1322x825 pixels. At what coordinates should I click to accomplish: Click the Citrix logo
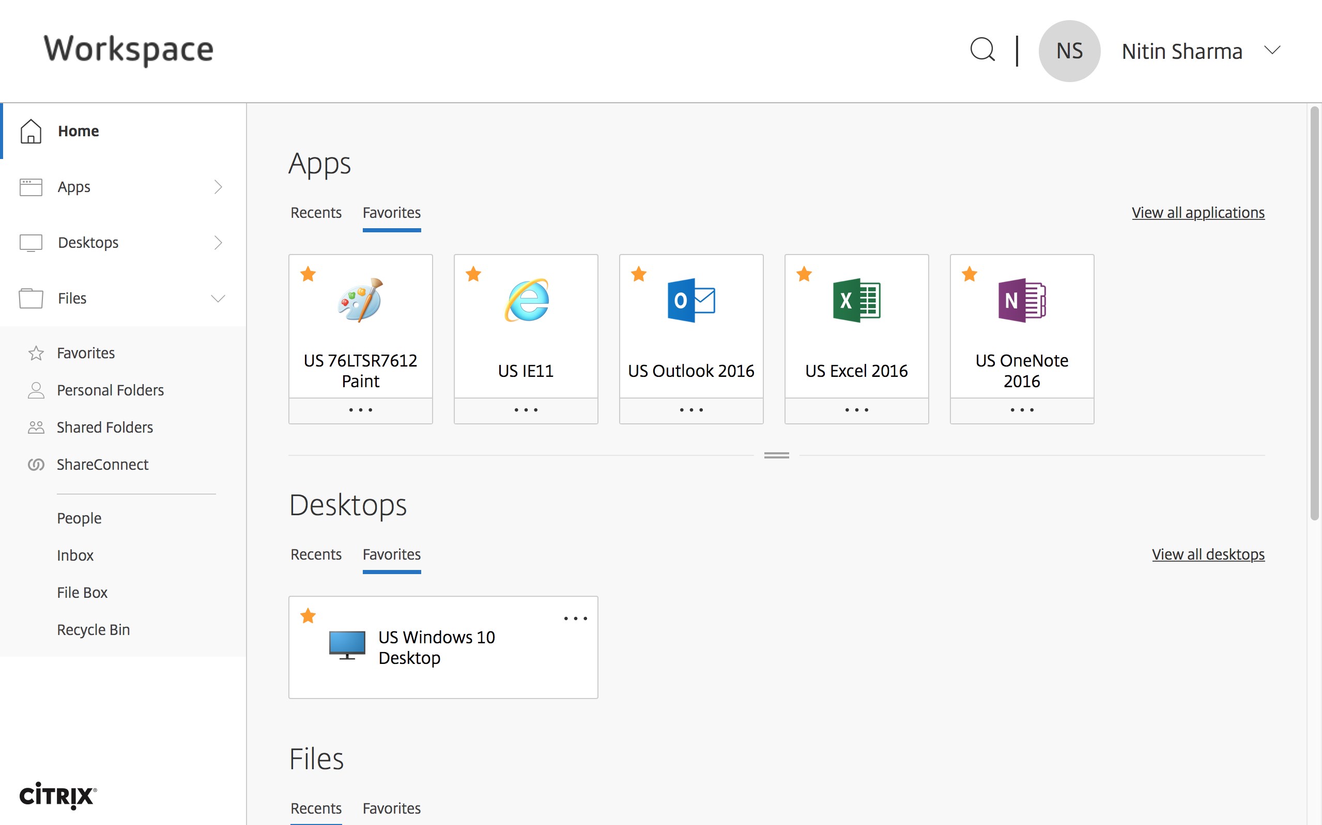(58, 796)
